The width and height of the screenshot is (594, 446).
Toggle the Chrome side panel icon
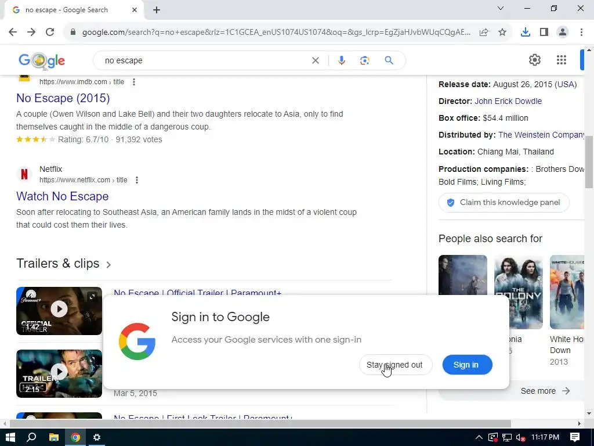(544, 33)
